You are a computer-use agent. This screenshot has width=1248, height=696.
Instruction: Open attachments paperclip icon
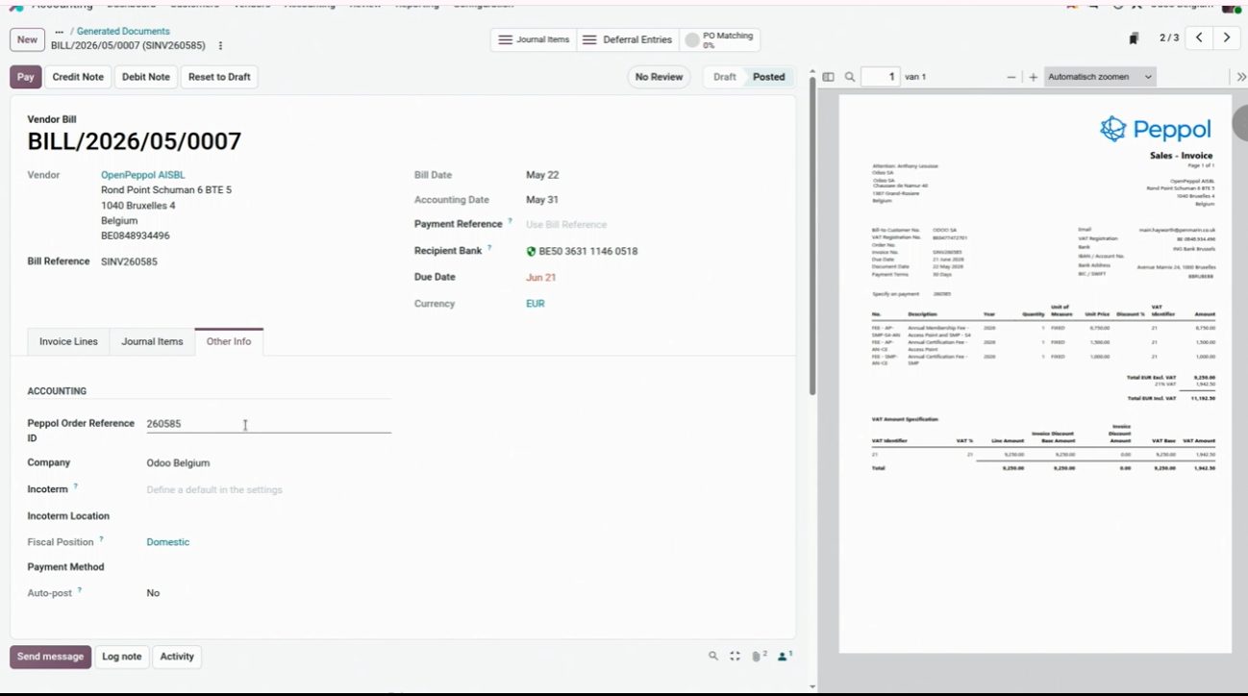(x=759, y=657)
